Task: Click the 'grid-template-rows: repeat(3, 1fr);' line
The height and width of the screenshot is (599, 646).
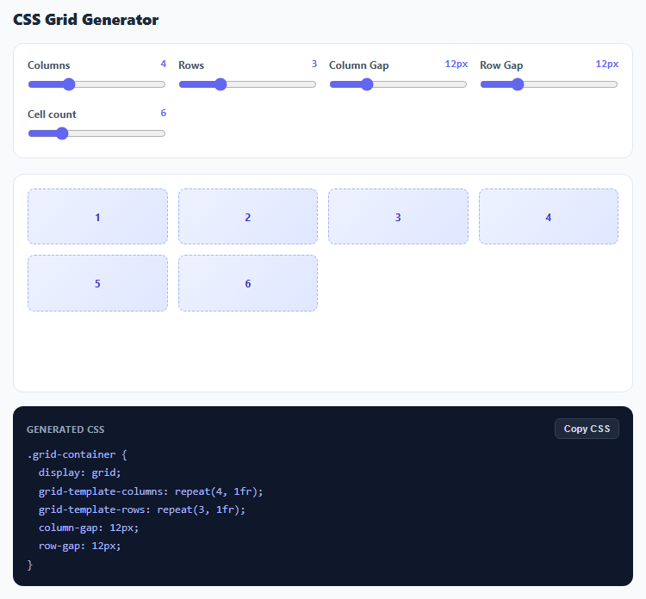Action: [x=142, y=509]
